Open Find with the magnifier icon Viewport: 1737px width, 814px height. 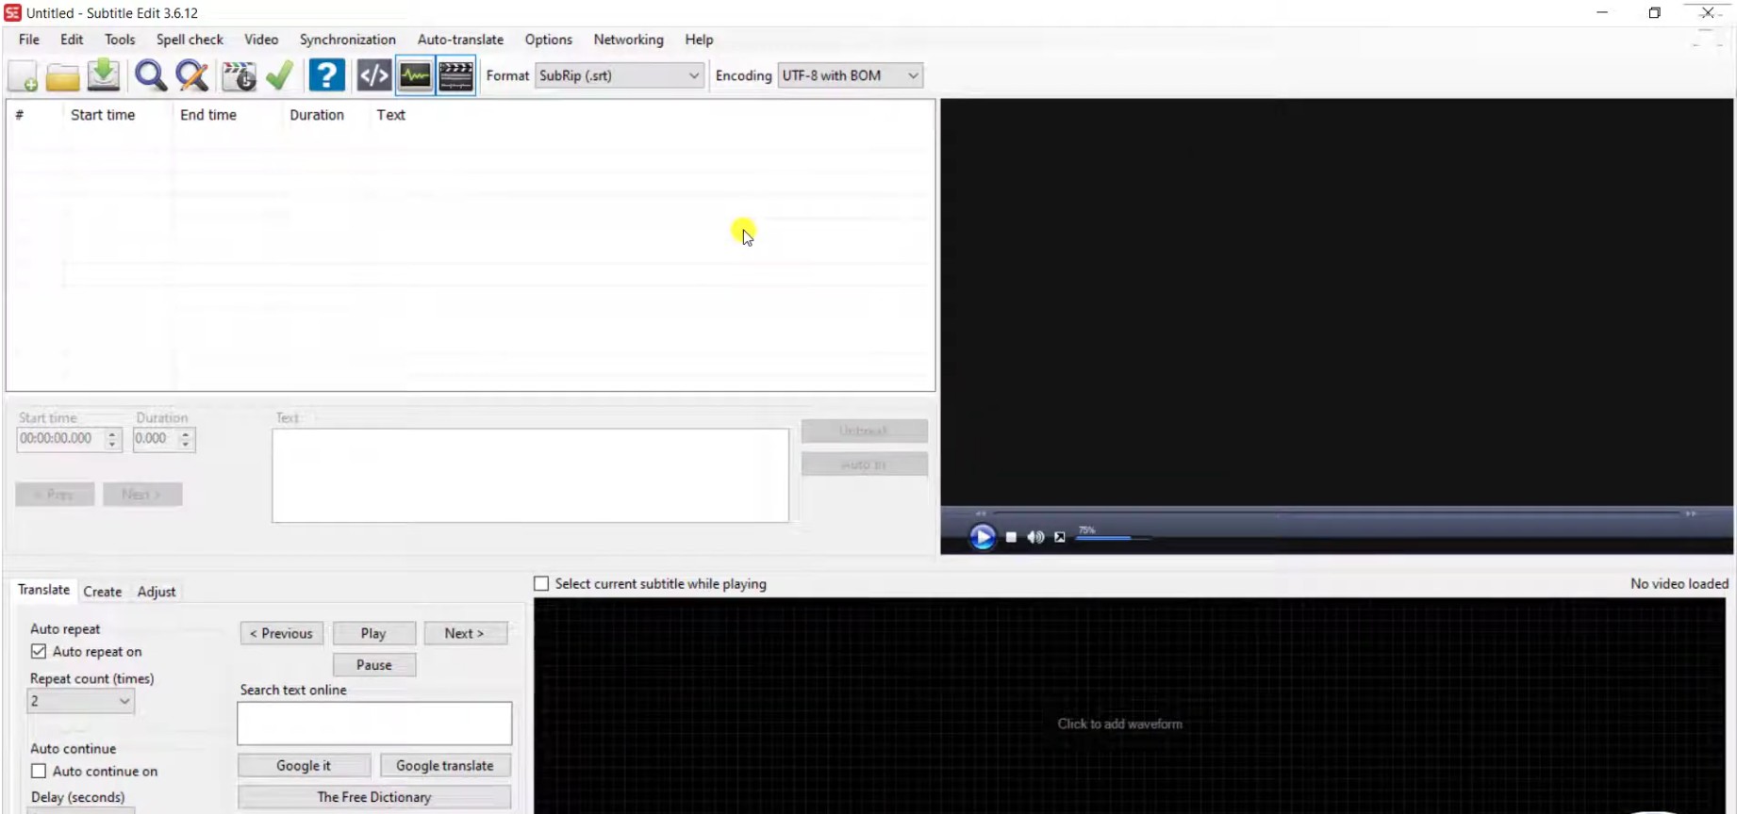pyautogui.click(x=151, y=75)
